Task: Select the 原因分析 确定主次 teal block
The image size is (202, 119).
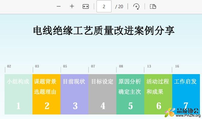Action: [130, 94]
